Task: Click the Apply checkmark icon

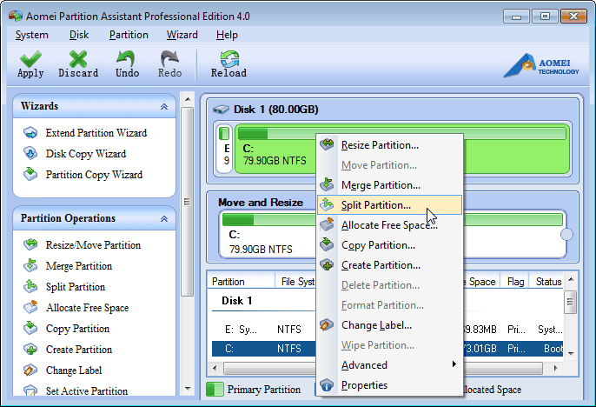Action: [x=30, y=59]
